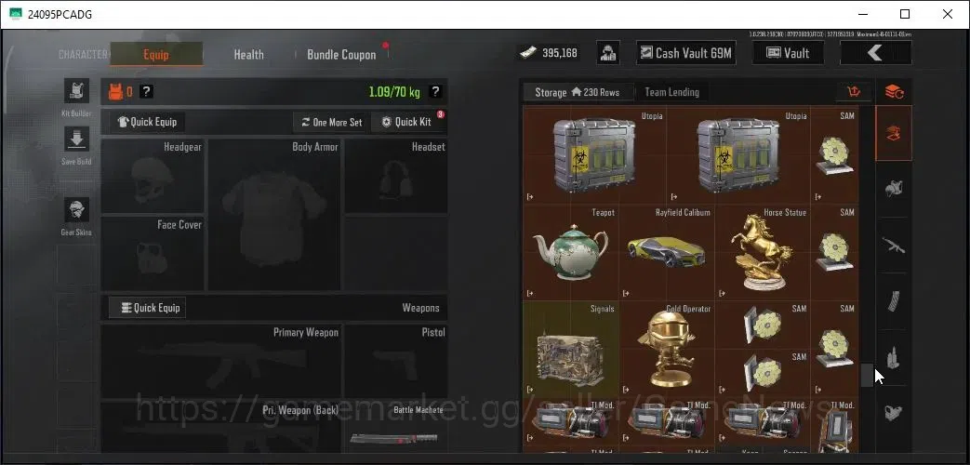Image resolution: width=970 pixels, height=465 pixels.
Task: Click the back arrow button
Action: [875, 53]
